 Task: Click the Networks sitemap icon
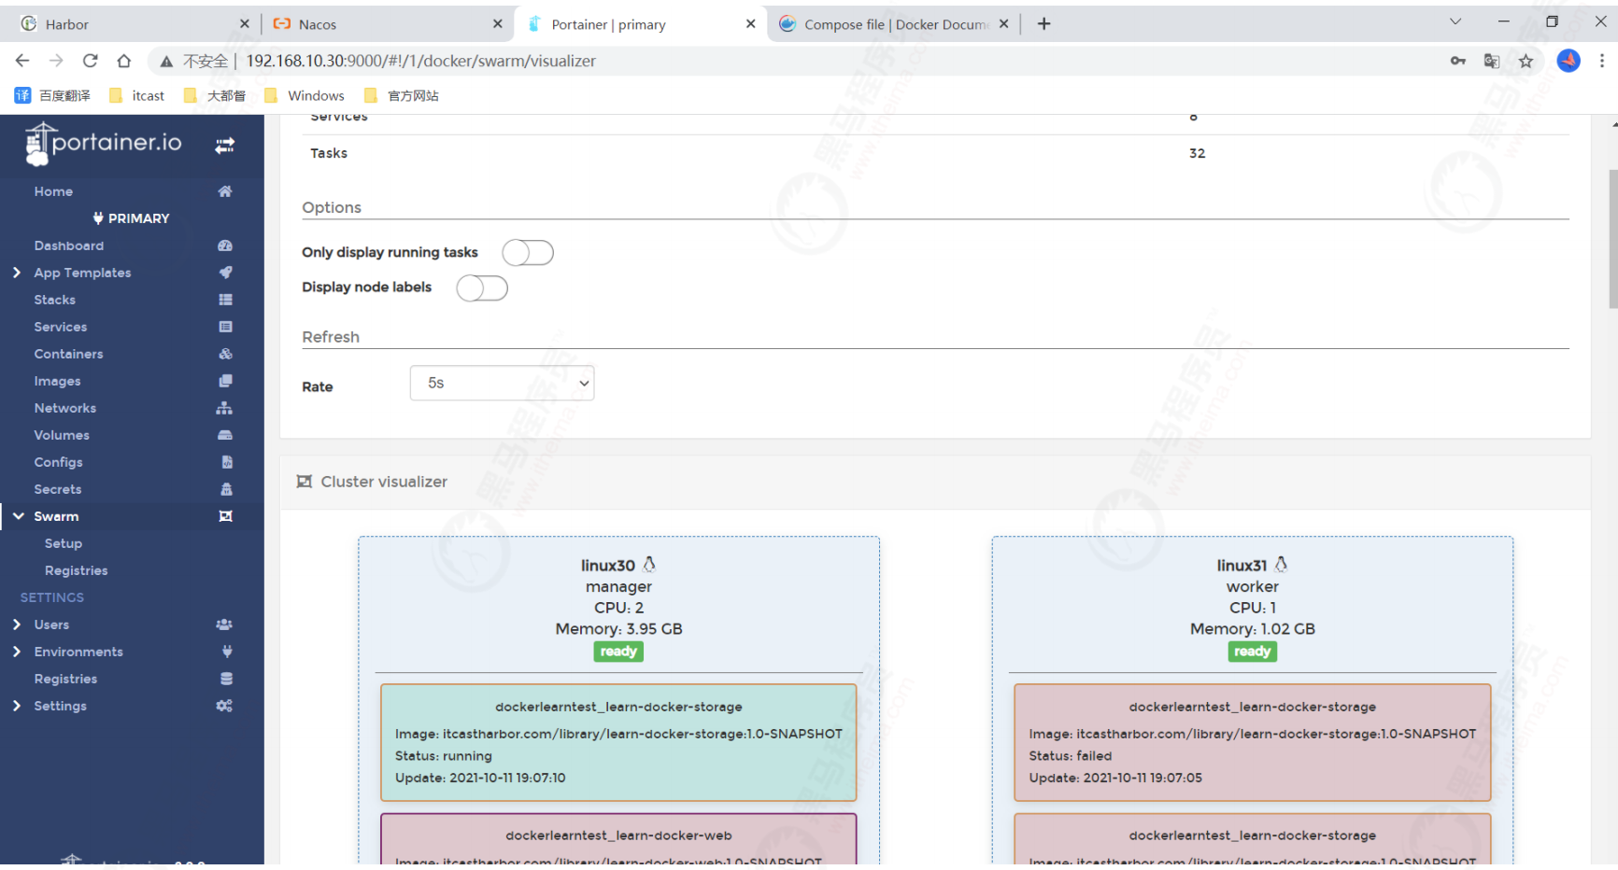(225, 408)
